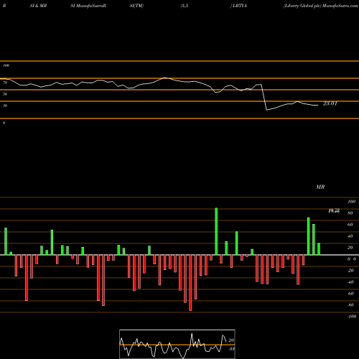Click the 20 value inside the mini preview chart

[231, 340]
